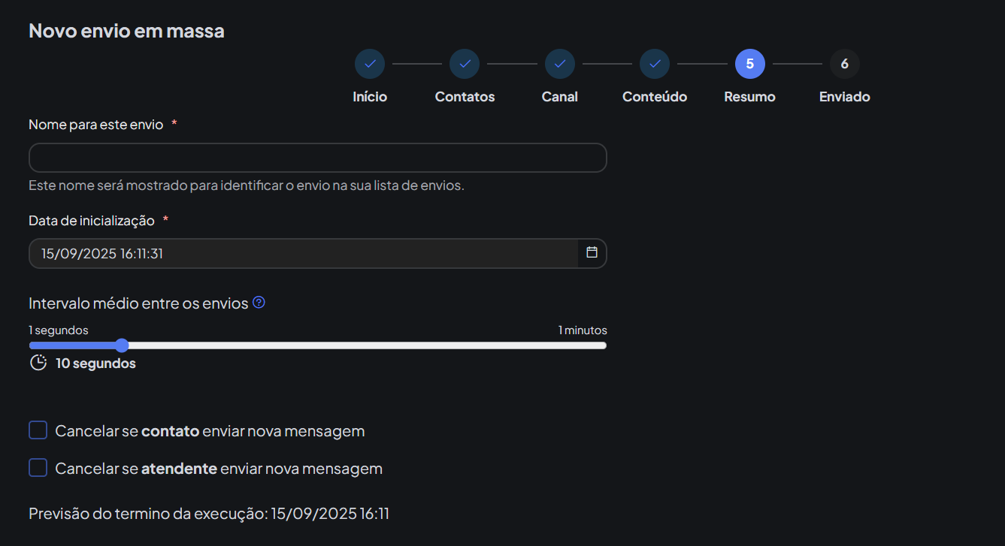Select the Resumo step label
Screen dimensions: 1005x546
click(749, 97)
